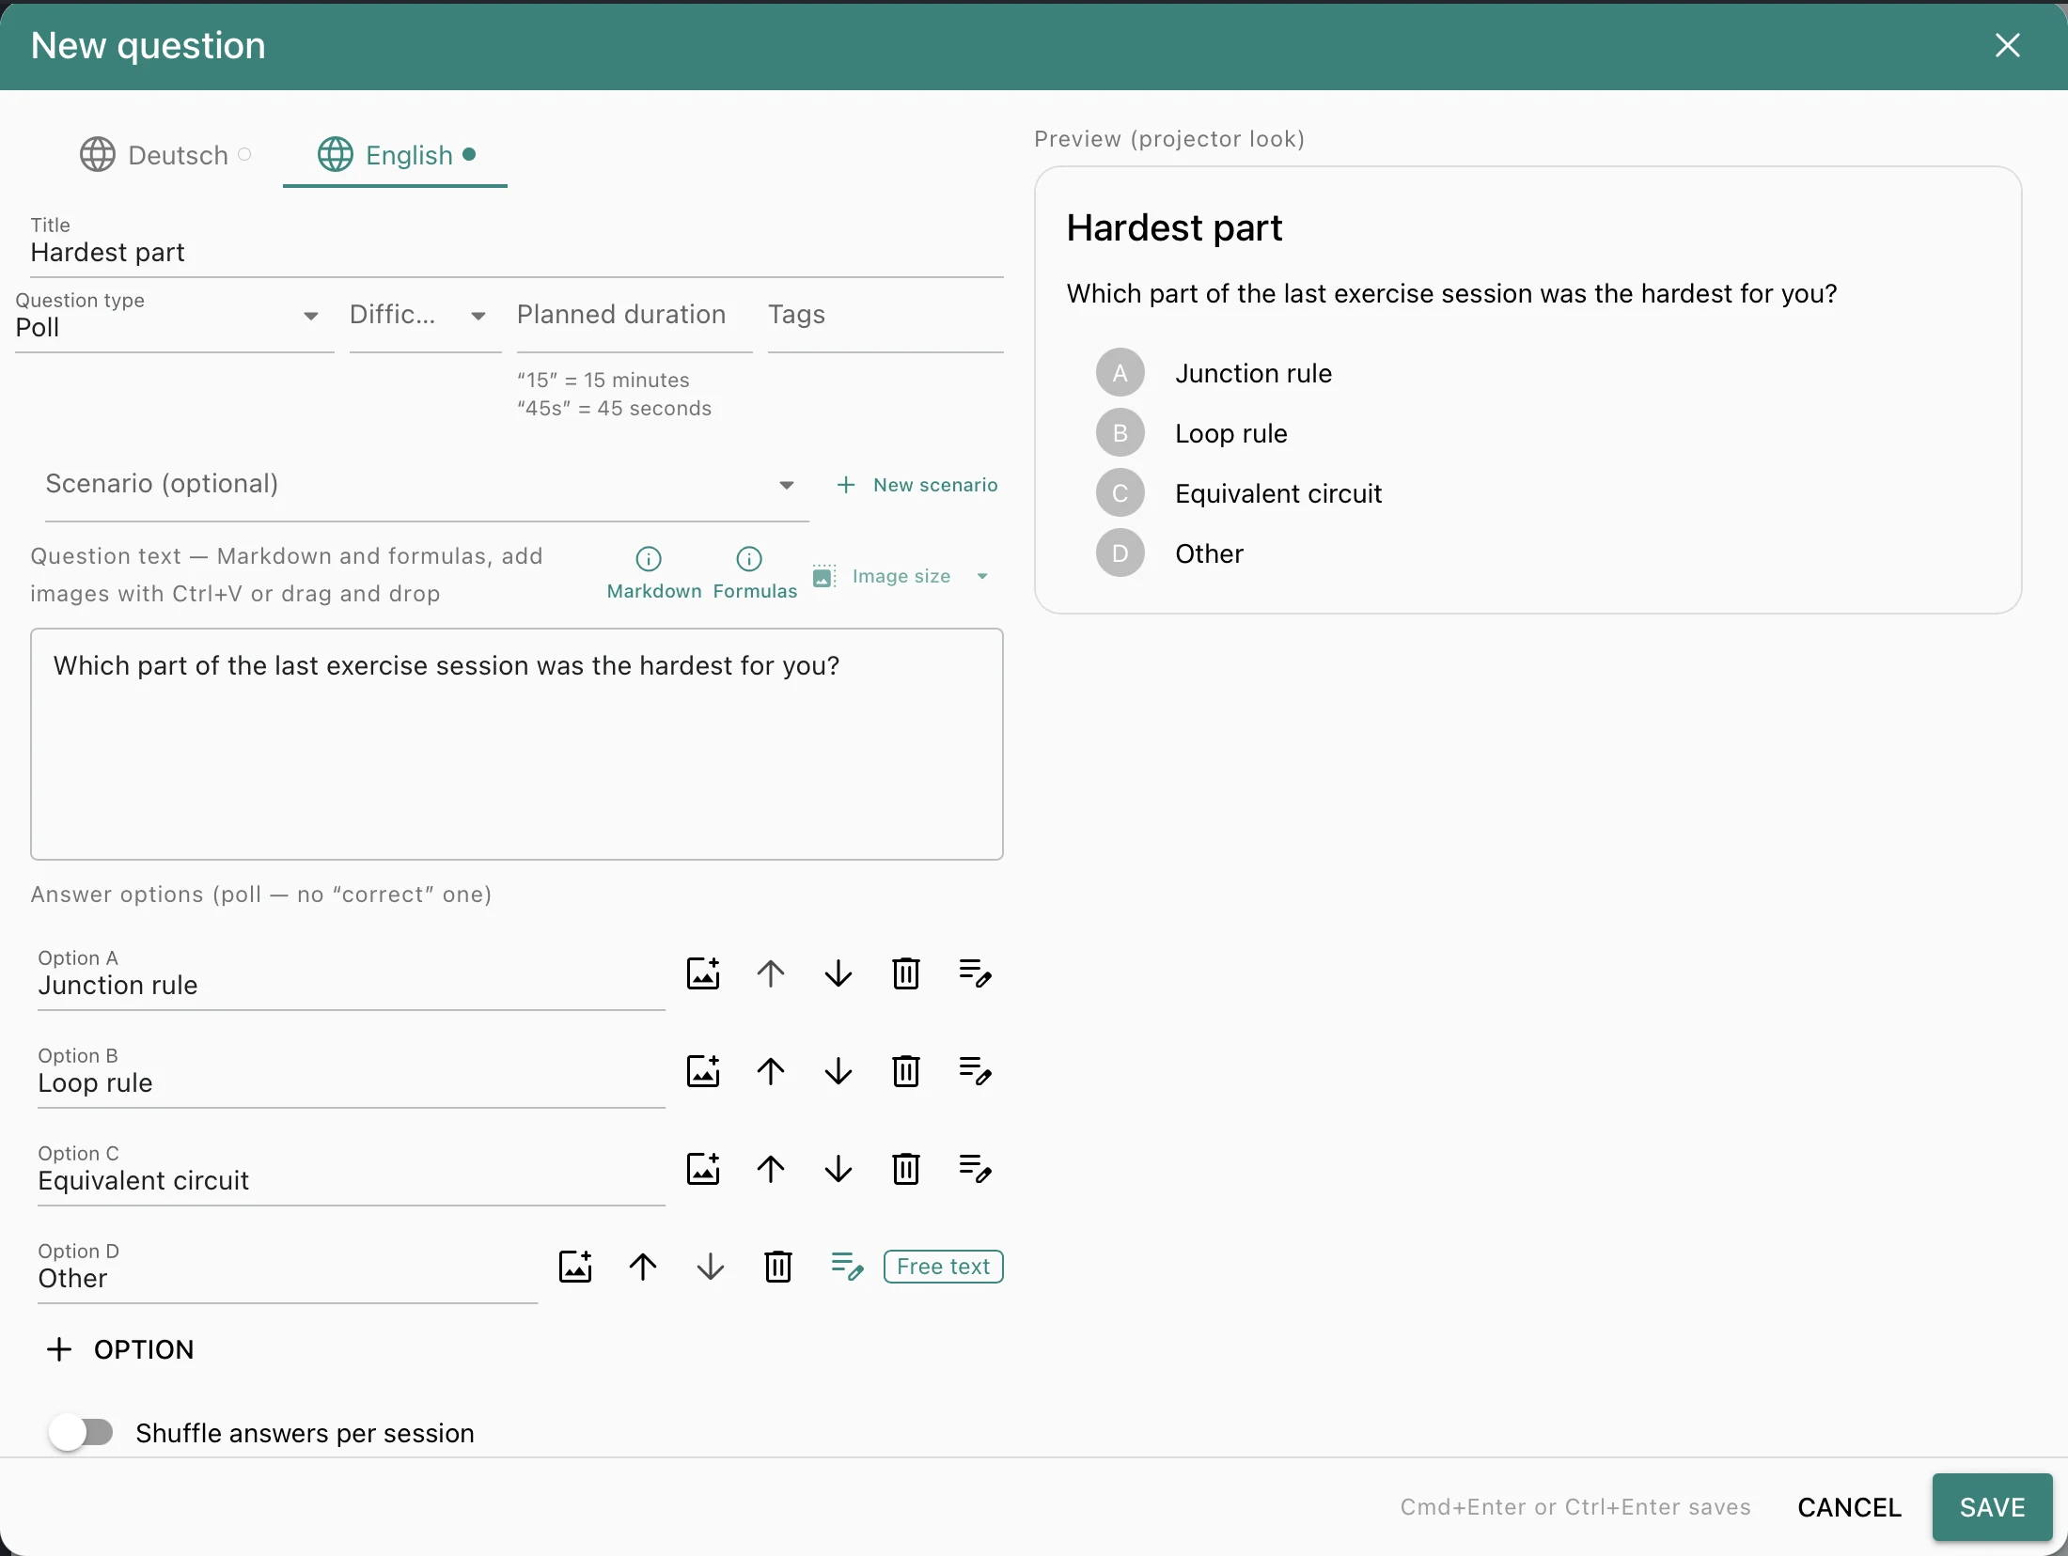Toggle free text for Option B

point(975,1071)
